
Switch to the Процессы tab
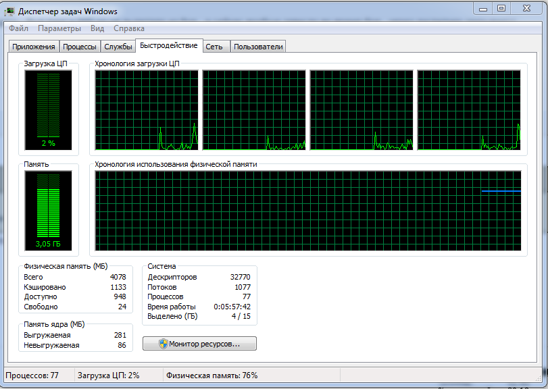[80, 47]
